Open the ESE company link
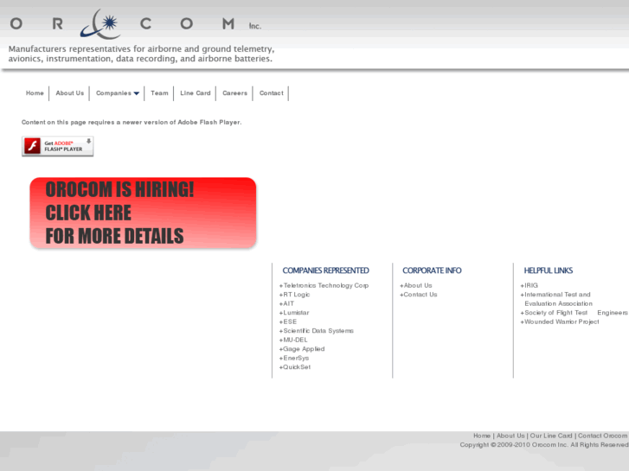The height and width of the screenshot is (471, 629). click(x=288, y=321)
